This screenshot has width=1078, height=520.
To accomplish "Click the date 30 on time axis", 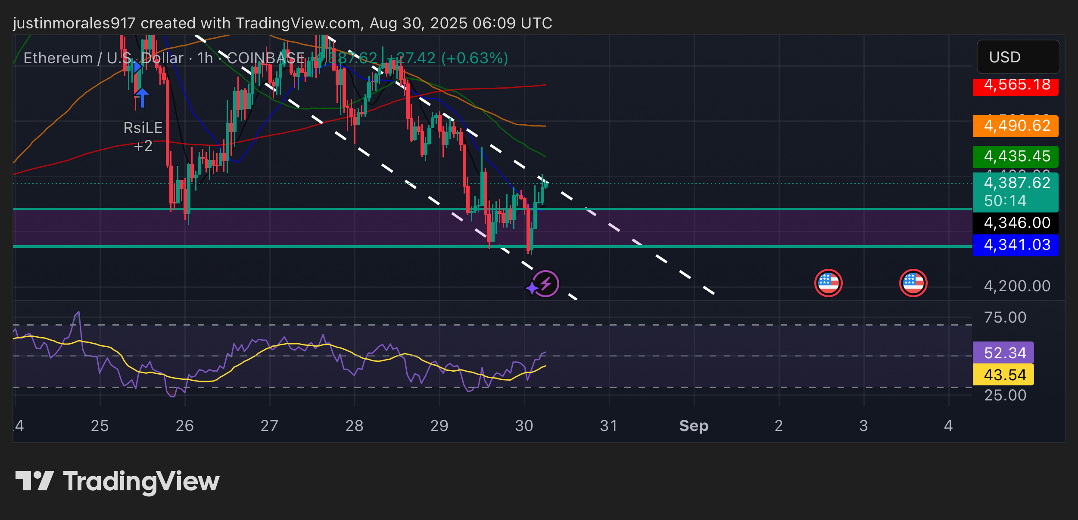I will pyautogui.click(x=524, y=426).
